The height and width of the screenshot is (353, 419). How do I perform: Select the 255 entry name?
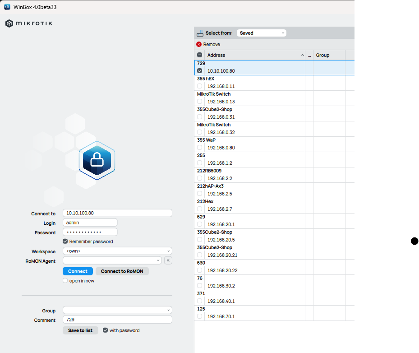click(x=201, y=155)
